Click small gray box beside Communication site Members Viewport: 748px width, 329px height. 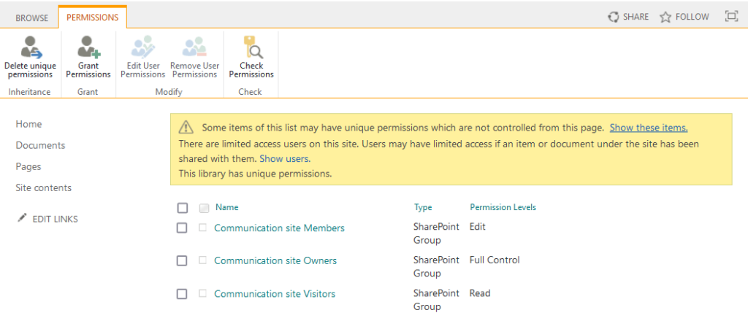click(203, 228)
